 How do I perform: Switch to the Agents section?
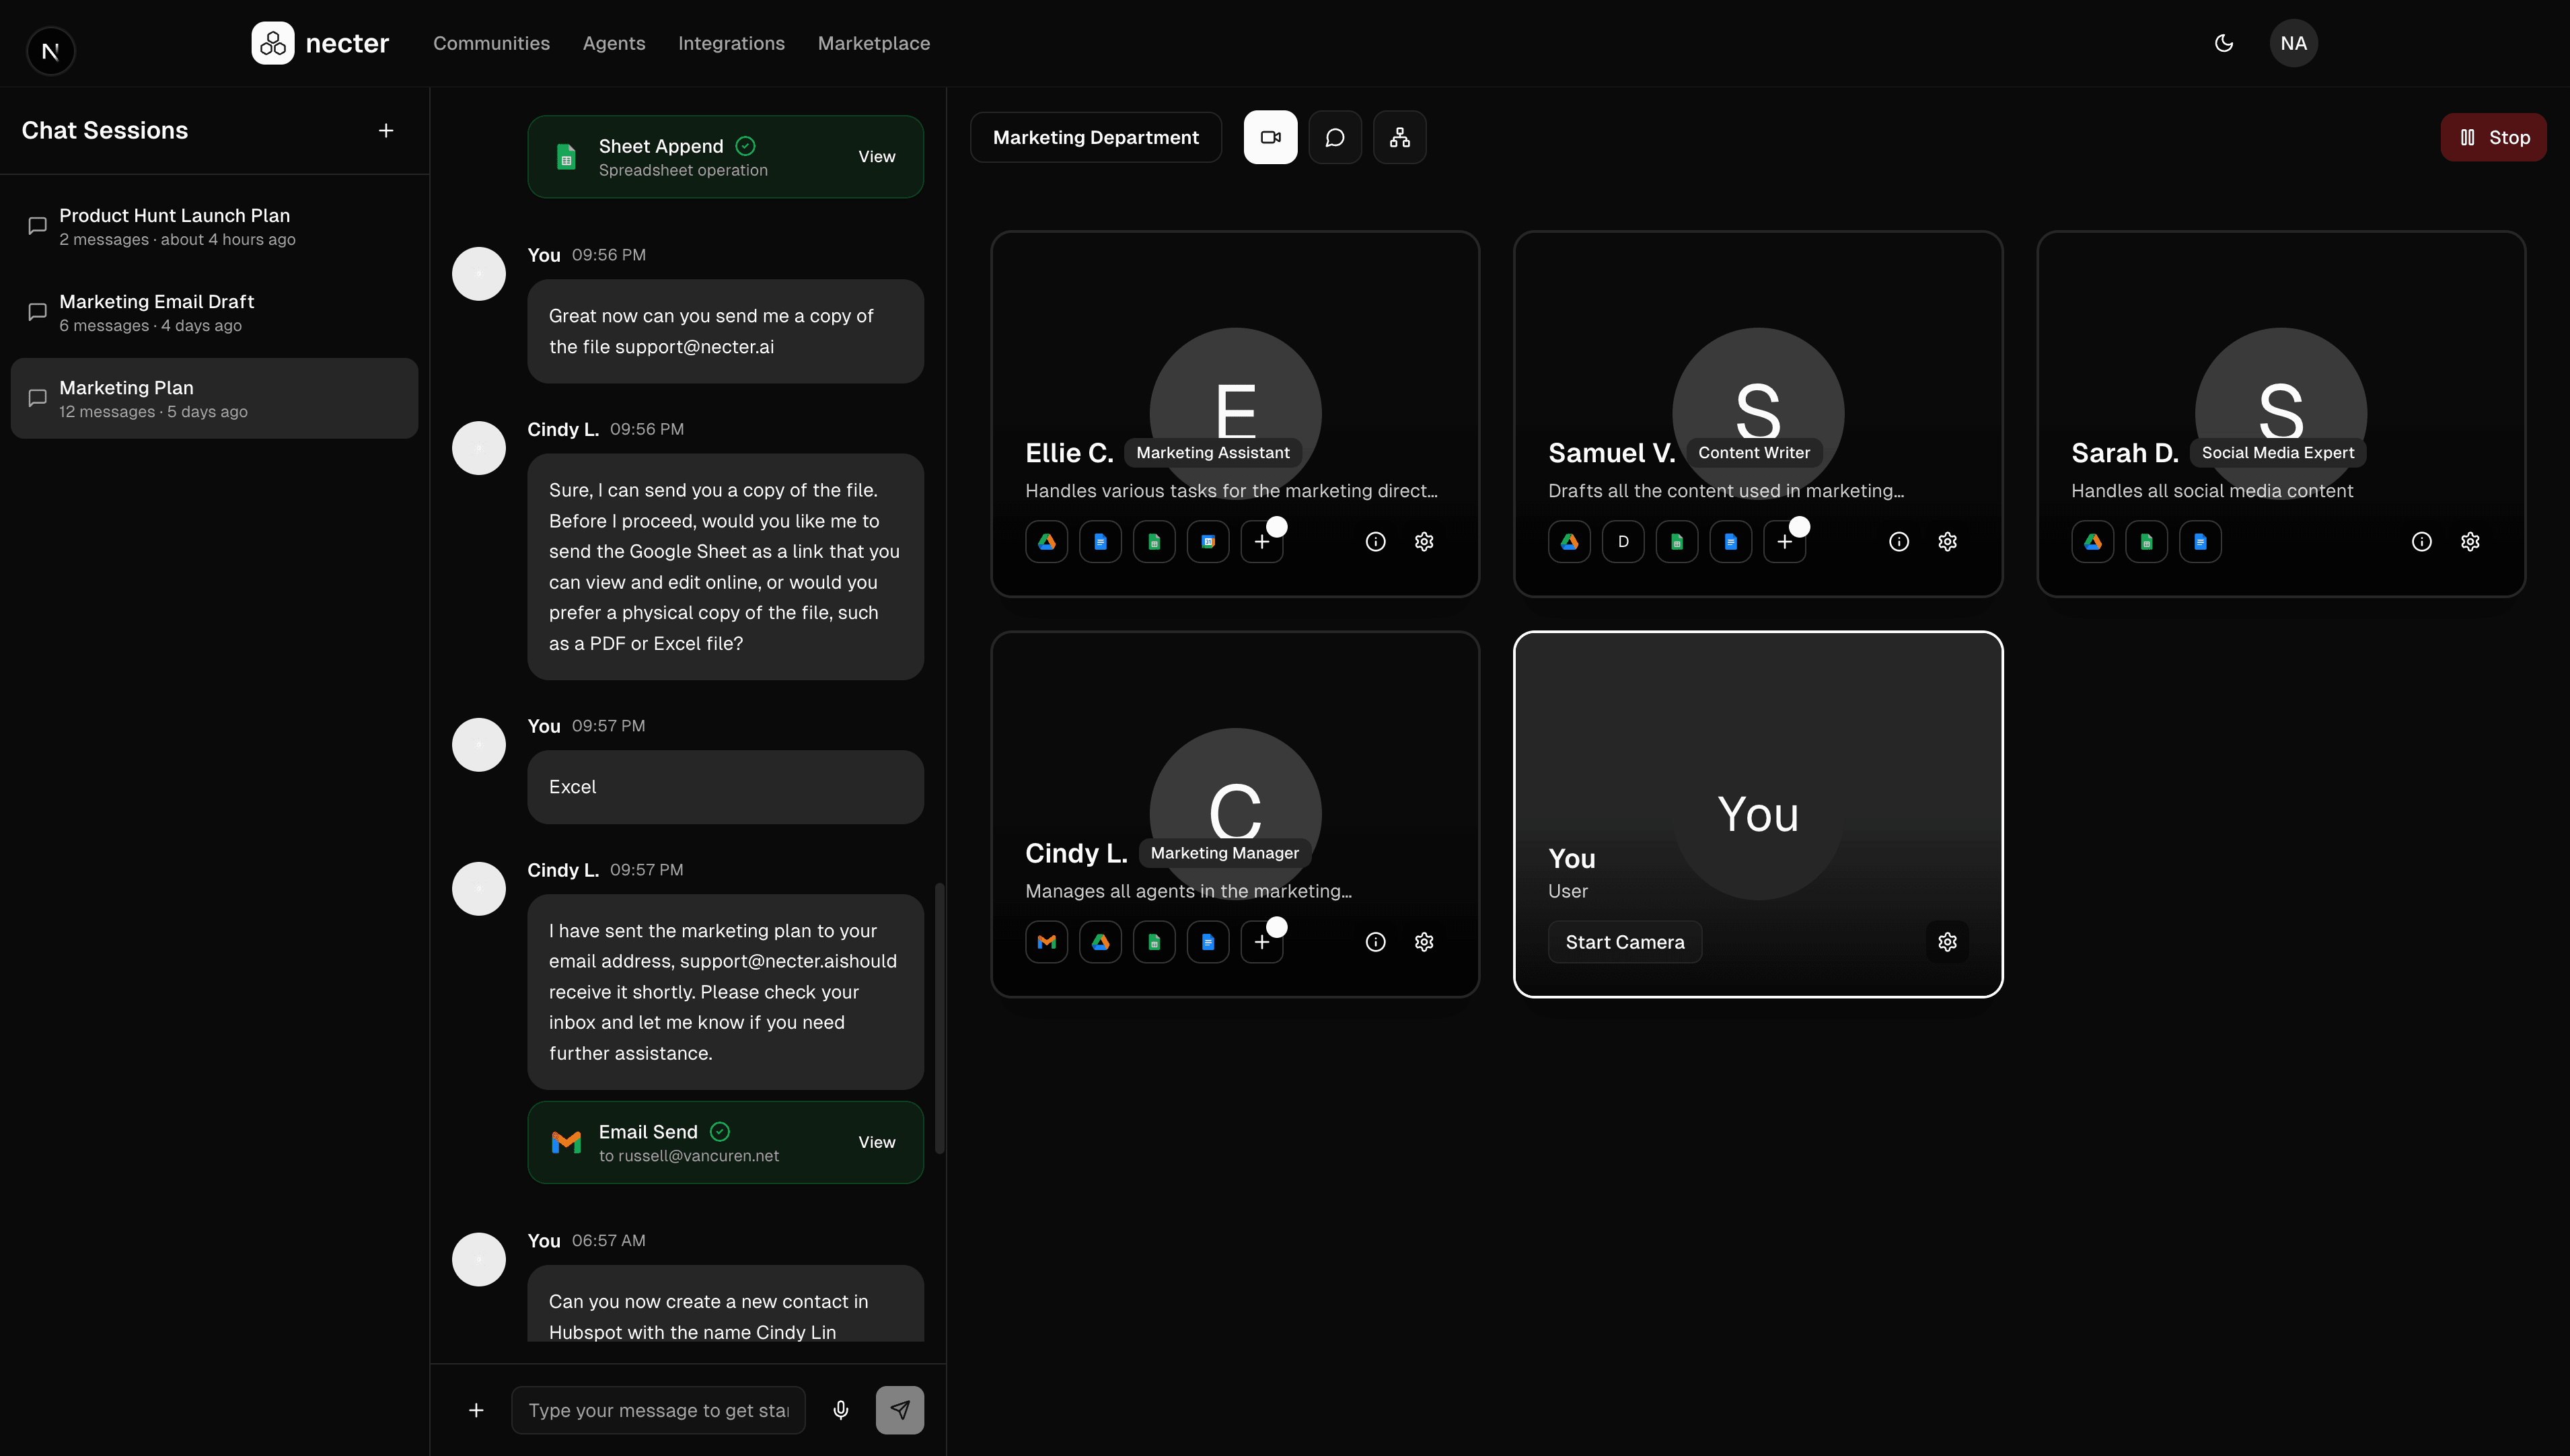614,43
